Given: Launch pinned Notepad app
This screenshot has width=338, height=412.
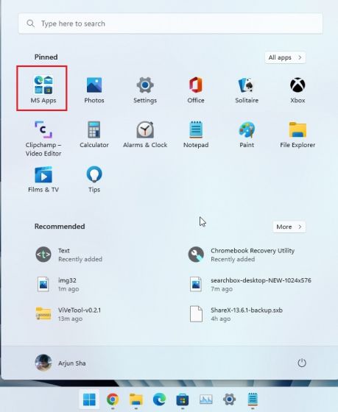Looking at the screenshot, I should (196, 134).
